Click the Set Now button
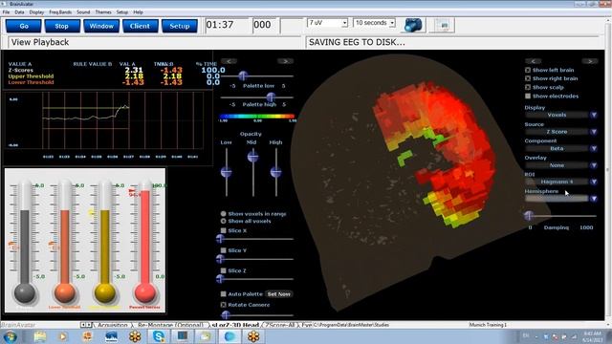Screen dimensions: 612x344 click(x=279, y=294)
